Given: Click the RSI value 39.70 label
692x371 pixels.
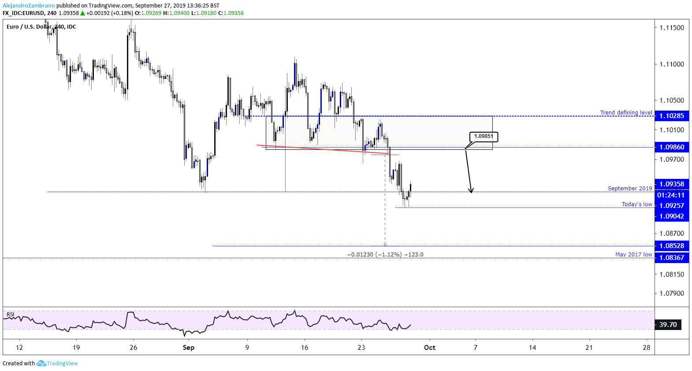Looking at the screenshot, I should point(668,325).
